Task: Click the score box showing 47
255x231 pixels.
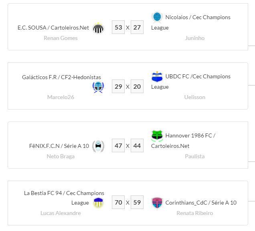Action: [118, 146]
